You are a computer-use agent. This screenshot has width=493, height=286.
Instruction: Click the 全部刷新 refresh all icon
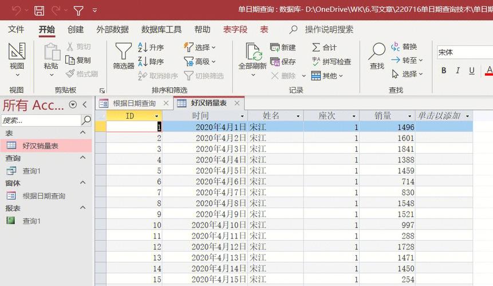253,51
